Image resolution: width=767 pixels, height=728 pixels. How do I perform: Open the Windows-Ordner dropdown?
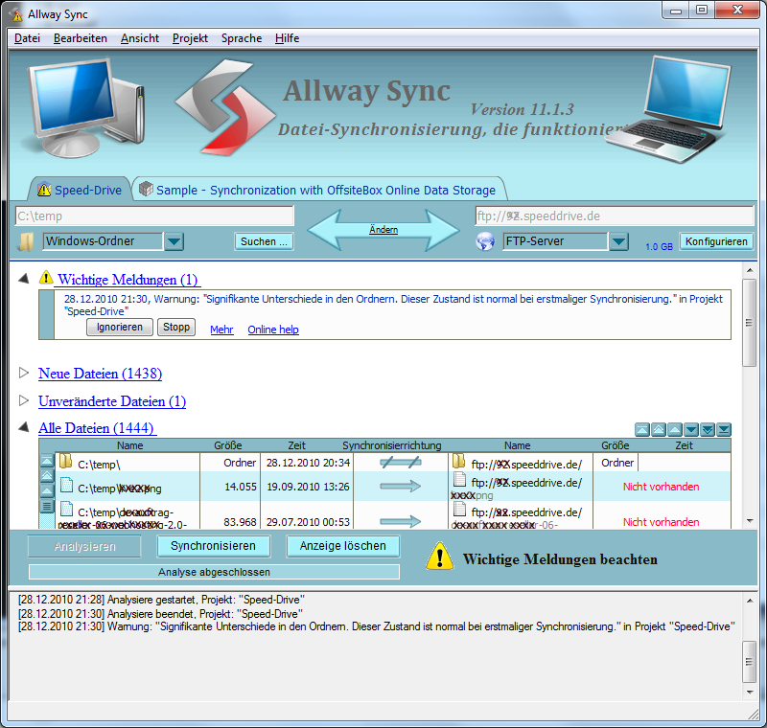[x=174, y=241]
